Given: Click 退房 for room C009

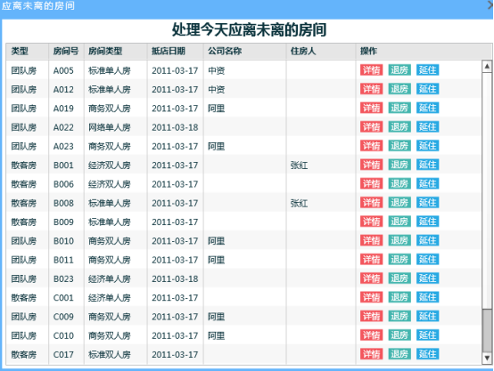Looking at the screenshot, I should click(x=399, y=317).
